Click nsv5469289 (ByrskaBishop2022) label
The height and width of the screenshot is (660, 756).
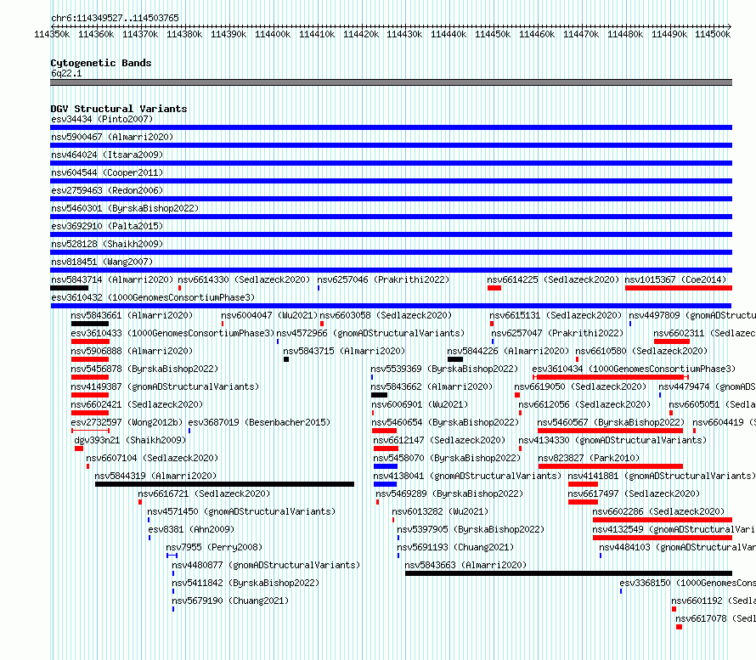449,494
